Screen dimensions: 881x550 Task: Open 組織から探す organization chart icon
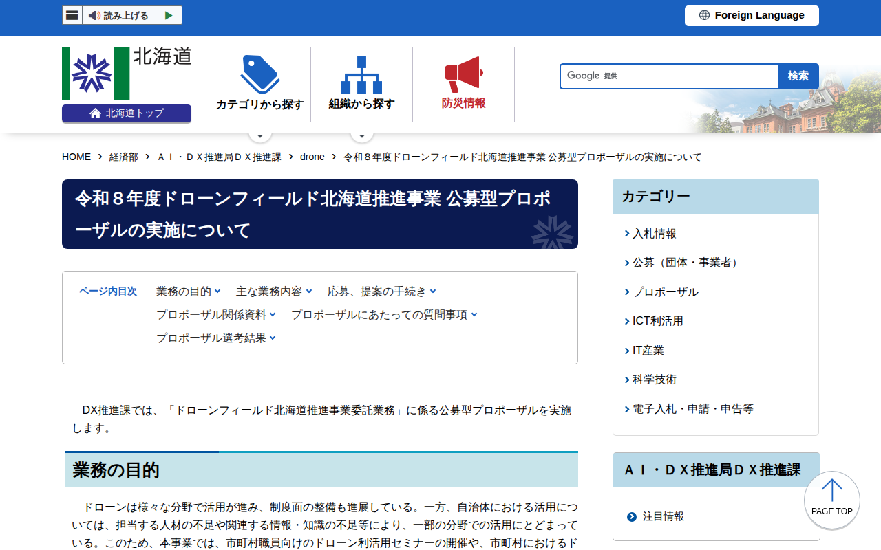tap(361, 74)
